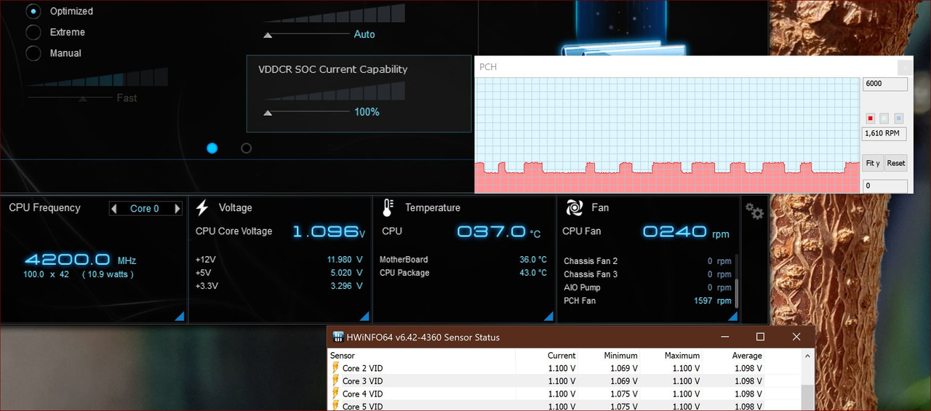The height and width of the screenshot is (411, 931).
Task: Edit the 6000 maximum value field
Action: [x=884, y=84]
